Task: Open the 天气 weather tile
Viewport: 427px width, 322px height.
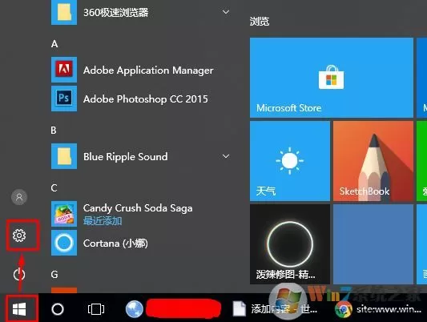Action: tap(290, 161)
